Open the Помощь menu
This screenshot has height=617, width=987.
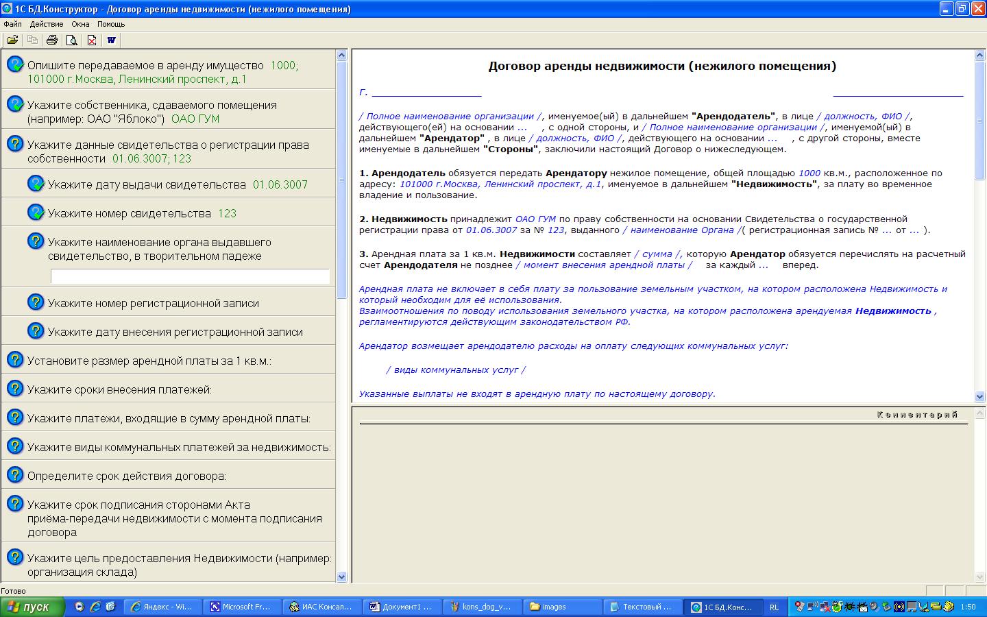click(x=111, y=24)
